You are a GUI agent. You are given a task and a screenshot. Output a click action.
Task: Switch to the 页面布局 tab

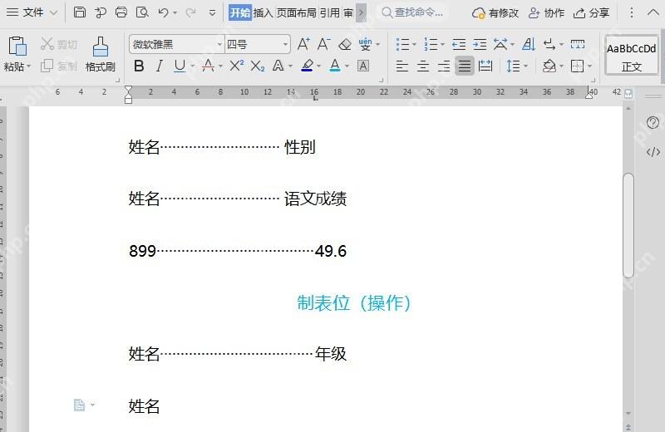(296, 12)
